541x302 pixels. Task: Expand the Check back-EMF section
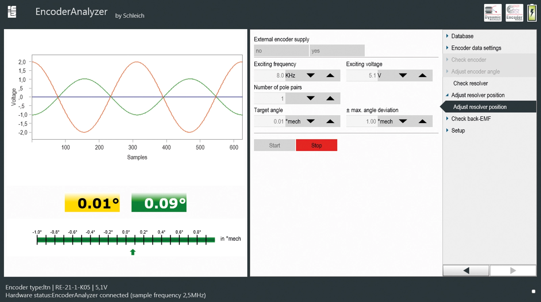[x=471, y=119]
